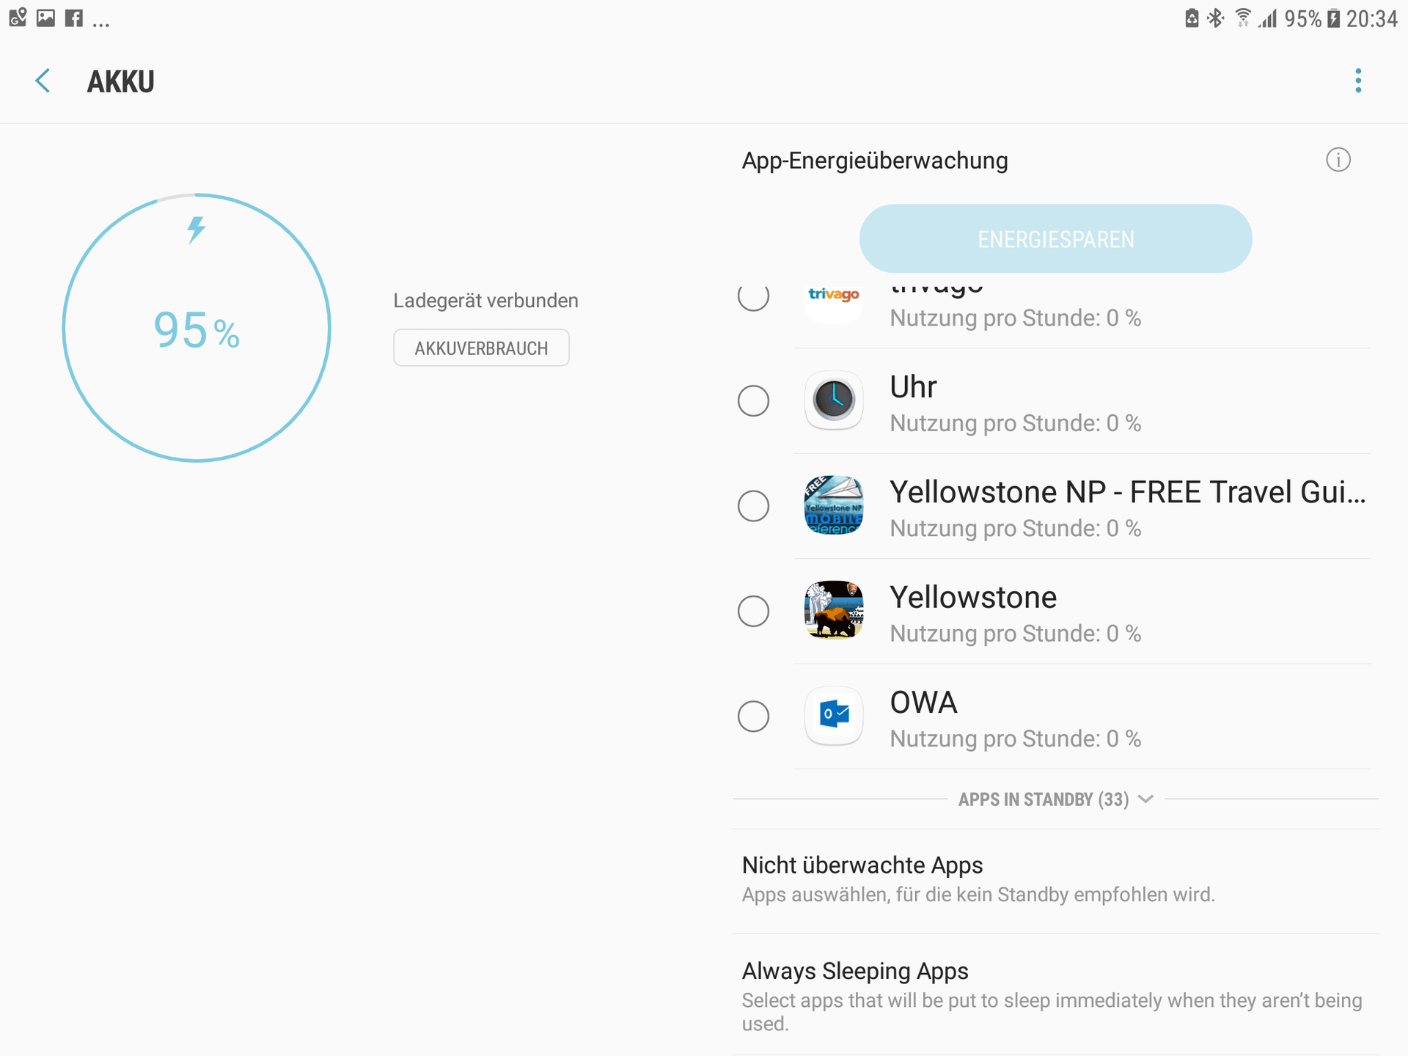Tap the Yellowstone bison app icon
The image size is (1408, 1056).
click(x=834, y=610)
